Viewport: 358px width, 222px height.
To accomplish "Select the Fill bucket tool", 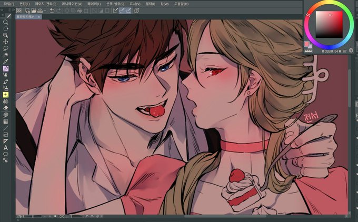I will (6, 115).
